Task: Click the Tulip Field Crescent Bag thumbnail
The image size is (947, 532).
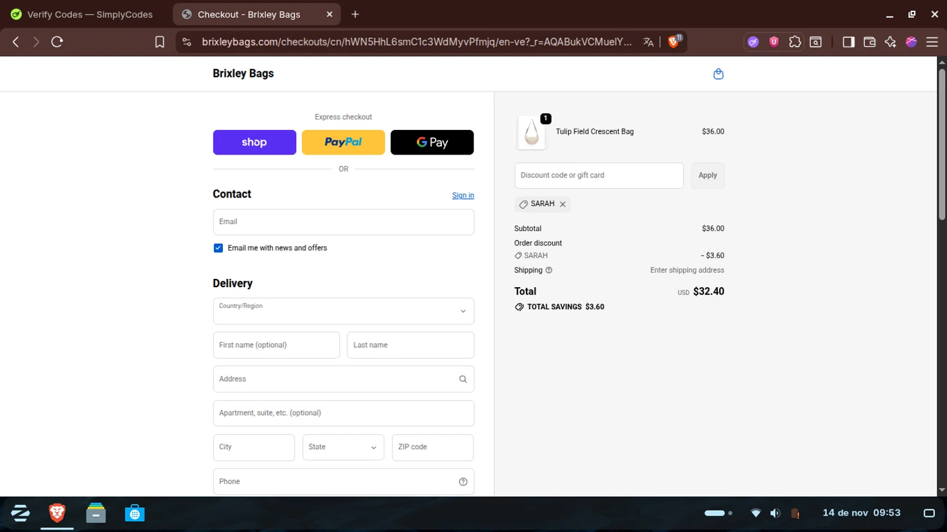Action: (532, 133)
